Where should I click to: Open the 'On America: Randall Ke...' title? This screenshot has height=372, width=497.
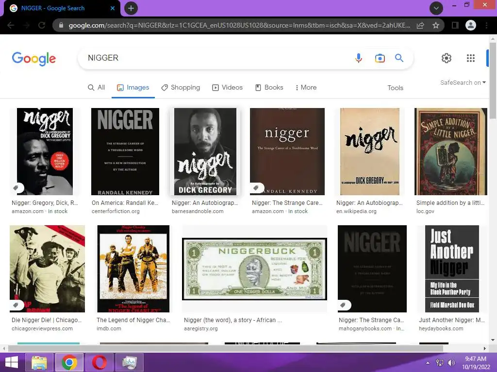click(125, 203)
